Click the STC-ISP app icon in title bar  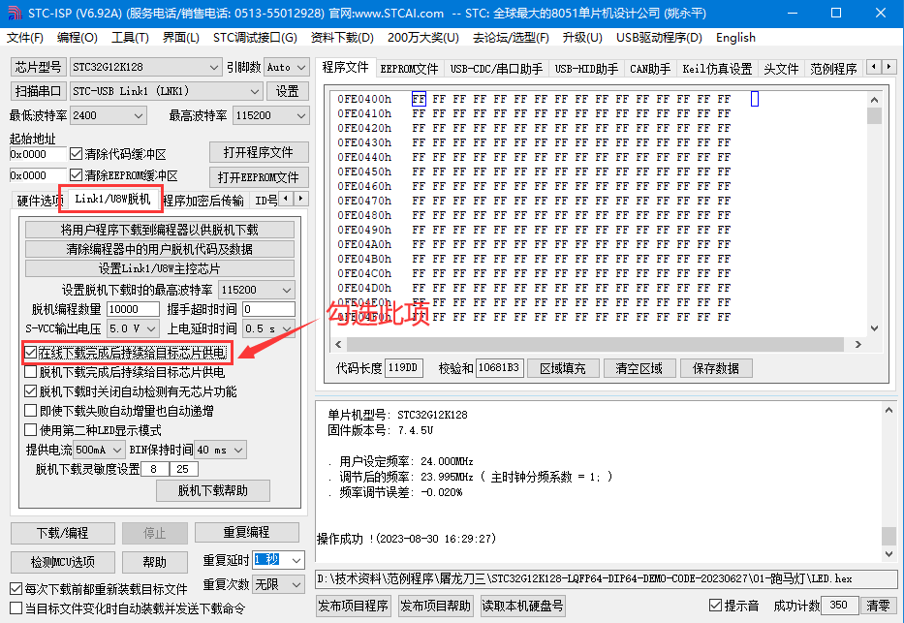[14, 13]
